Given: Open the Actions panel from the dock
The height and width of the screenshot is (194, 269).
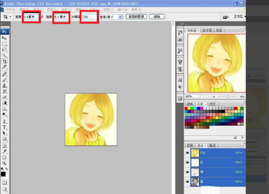Looking at the screenshot, I should [180, 40].
